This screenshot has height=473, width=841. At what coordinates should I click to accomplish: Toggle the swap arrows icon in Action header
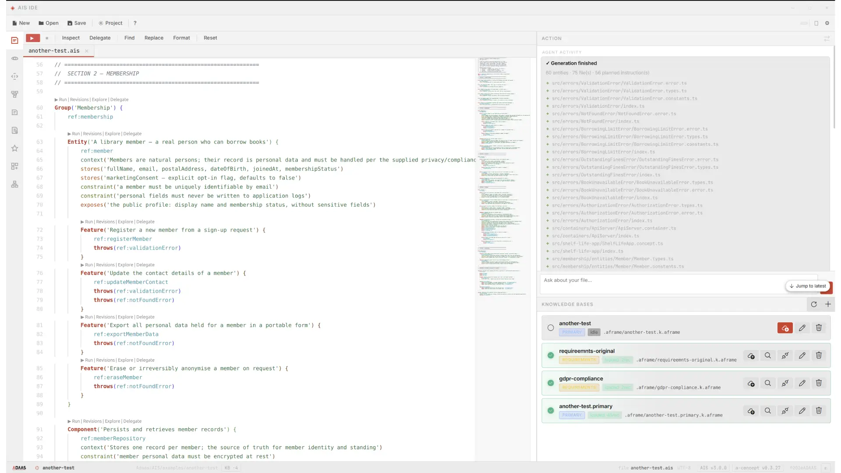[x=827, y=39]
